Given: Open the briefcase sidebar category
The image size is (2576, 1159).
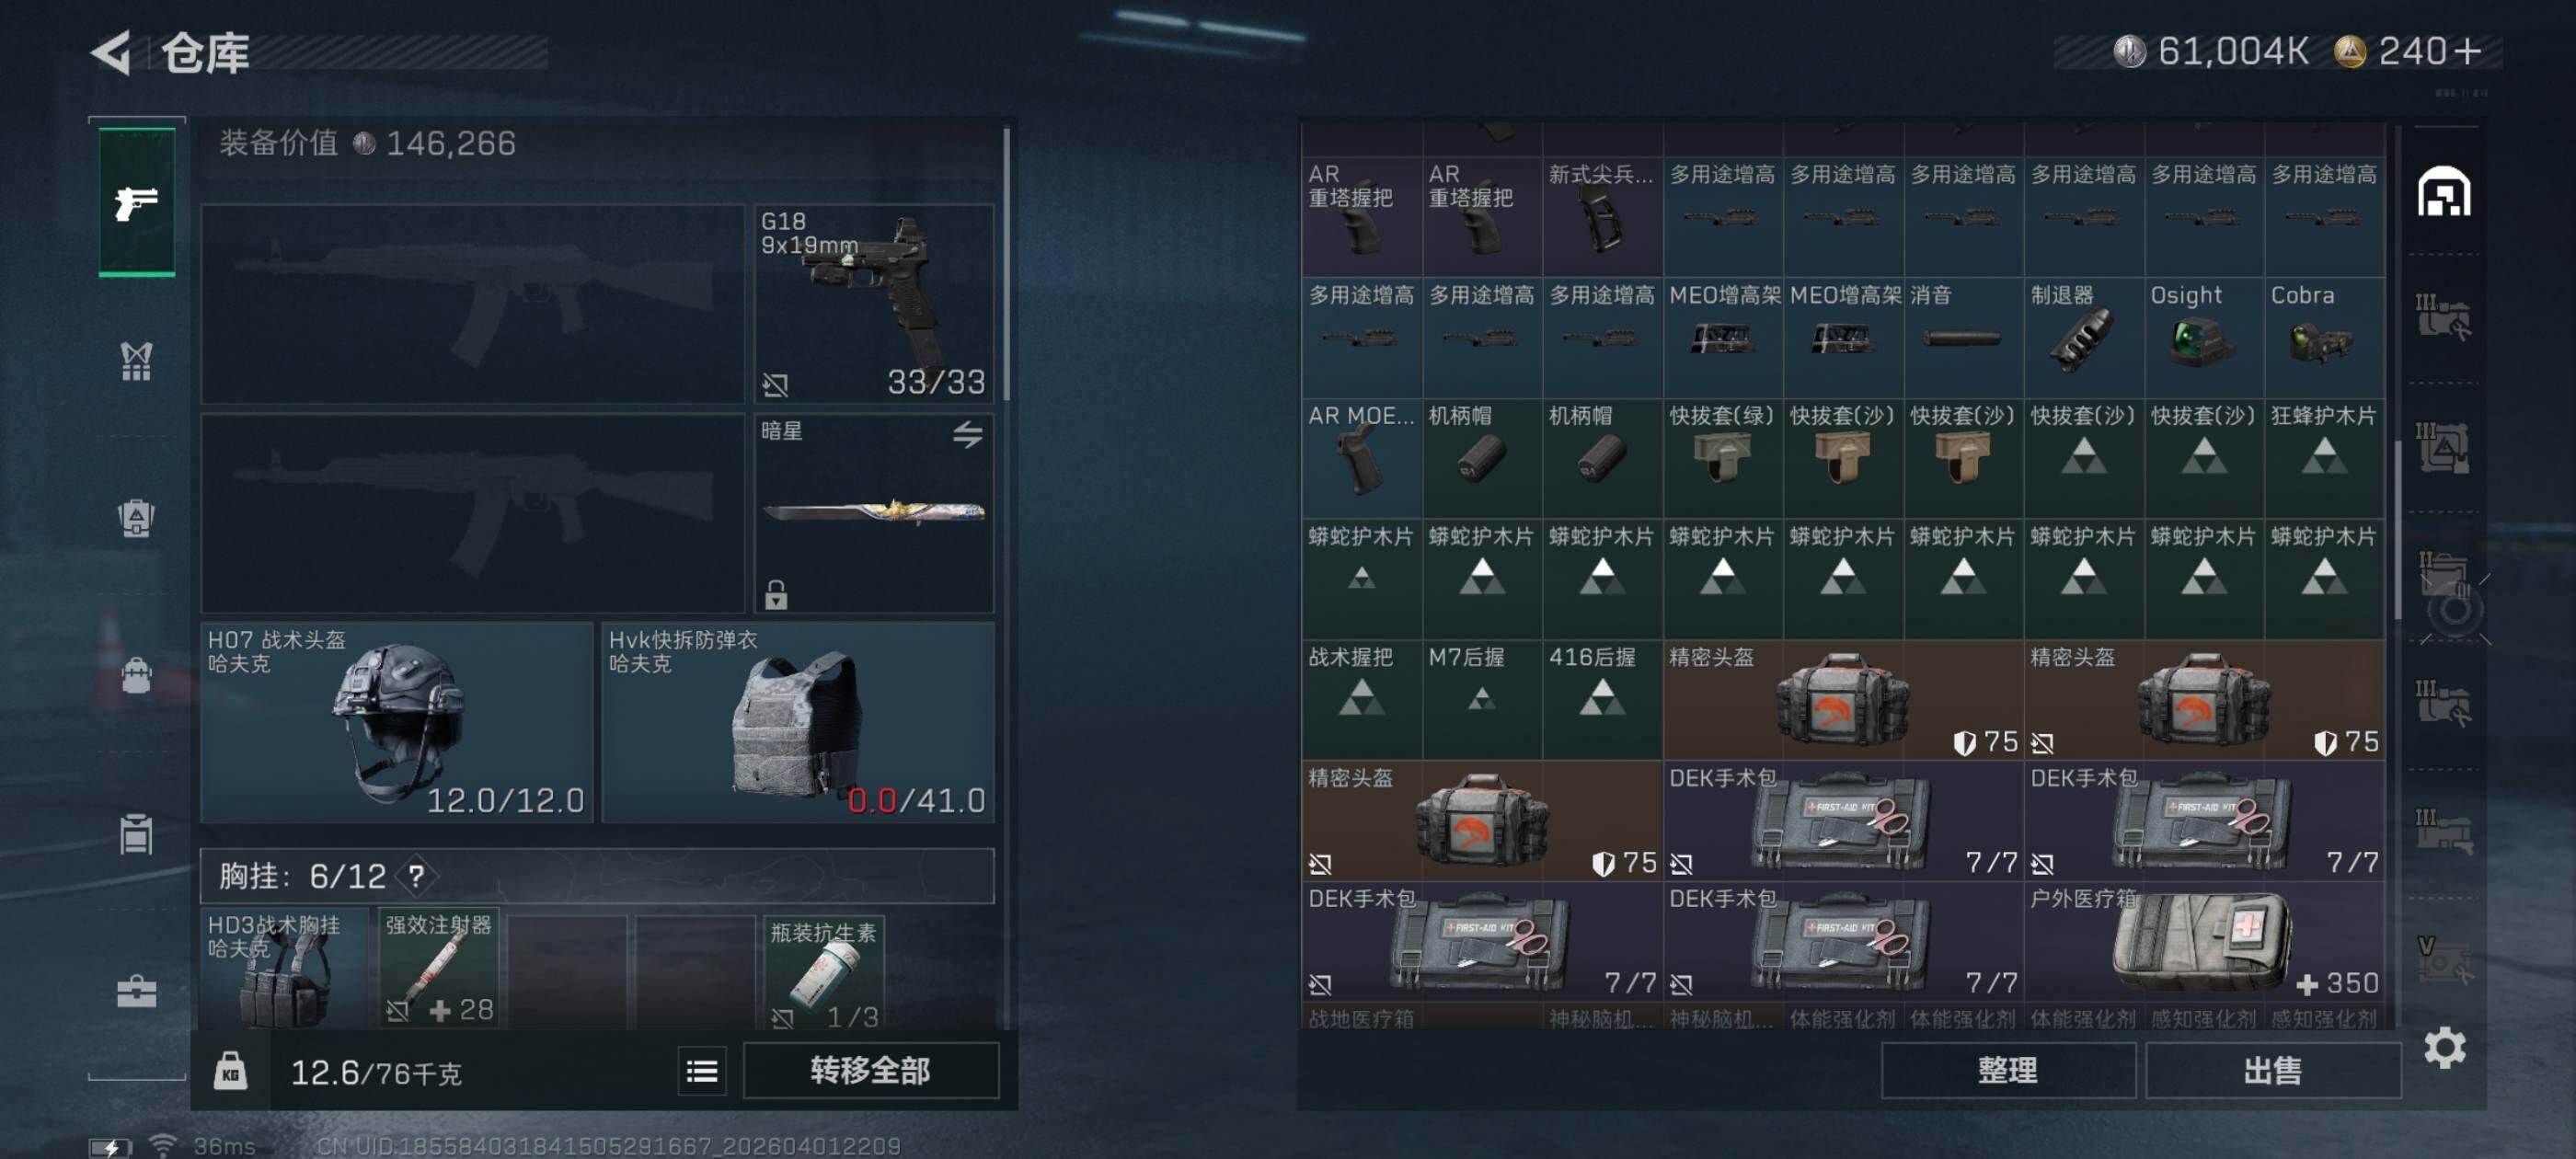Looking at the screenshot, I should pyautogui.click(x=136, y=991).
